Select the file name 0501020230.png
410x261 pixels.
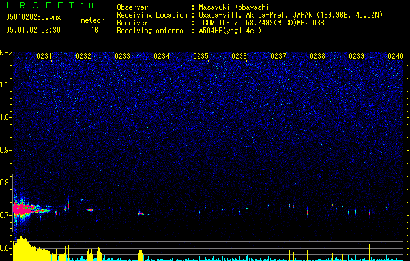click(33, 18)
